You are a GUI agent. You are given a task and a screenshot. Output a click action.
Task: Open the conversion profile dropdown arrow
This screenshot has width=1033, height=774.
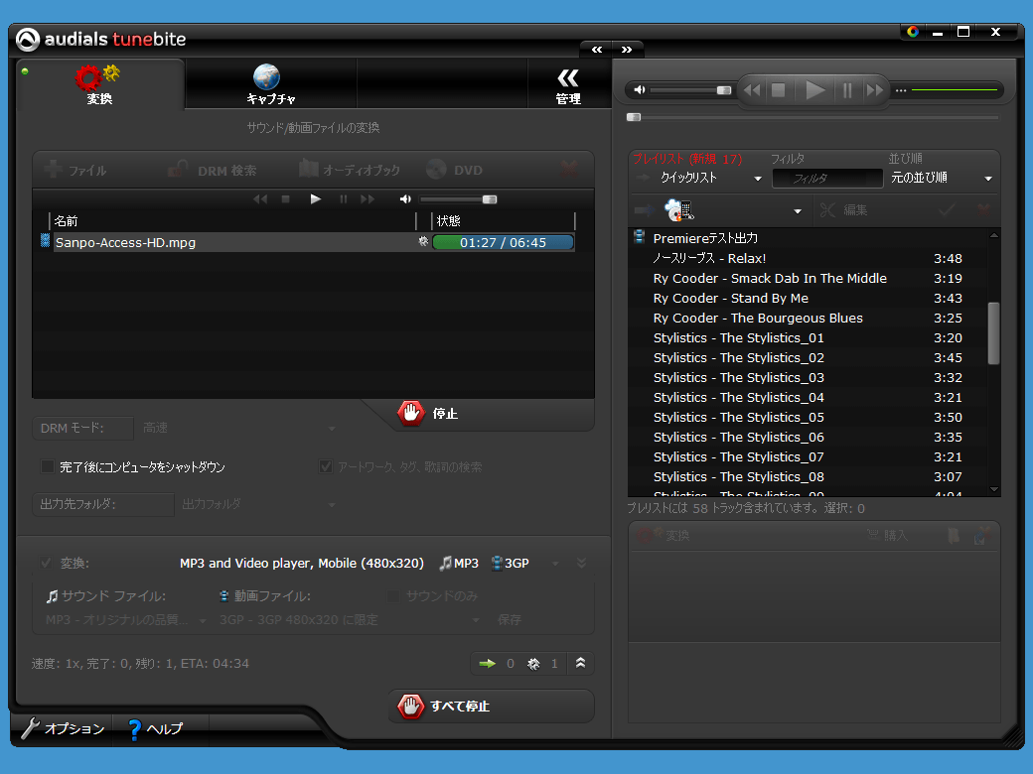(x=555, y=564)
